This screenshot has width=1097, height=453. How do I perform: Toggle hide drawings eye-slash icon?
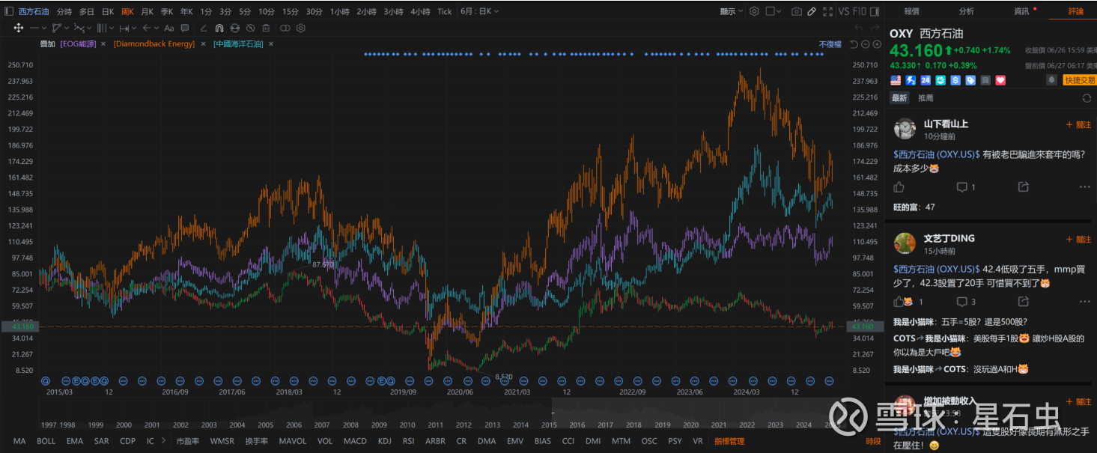pos(251,28)
